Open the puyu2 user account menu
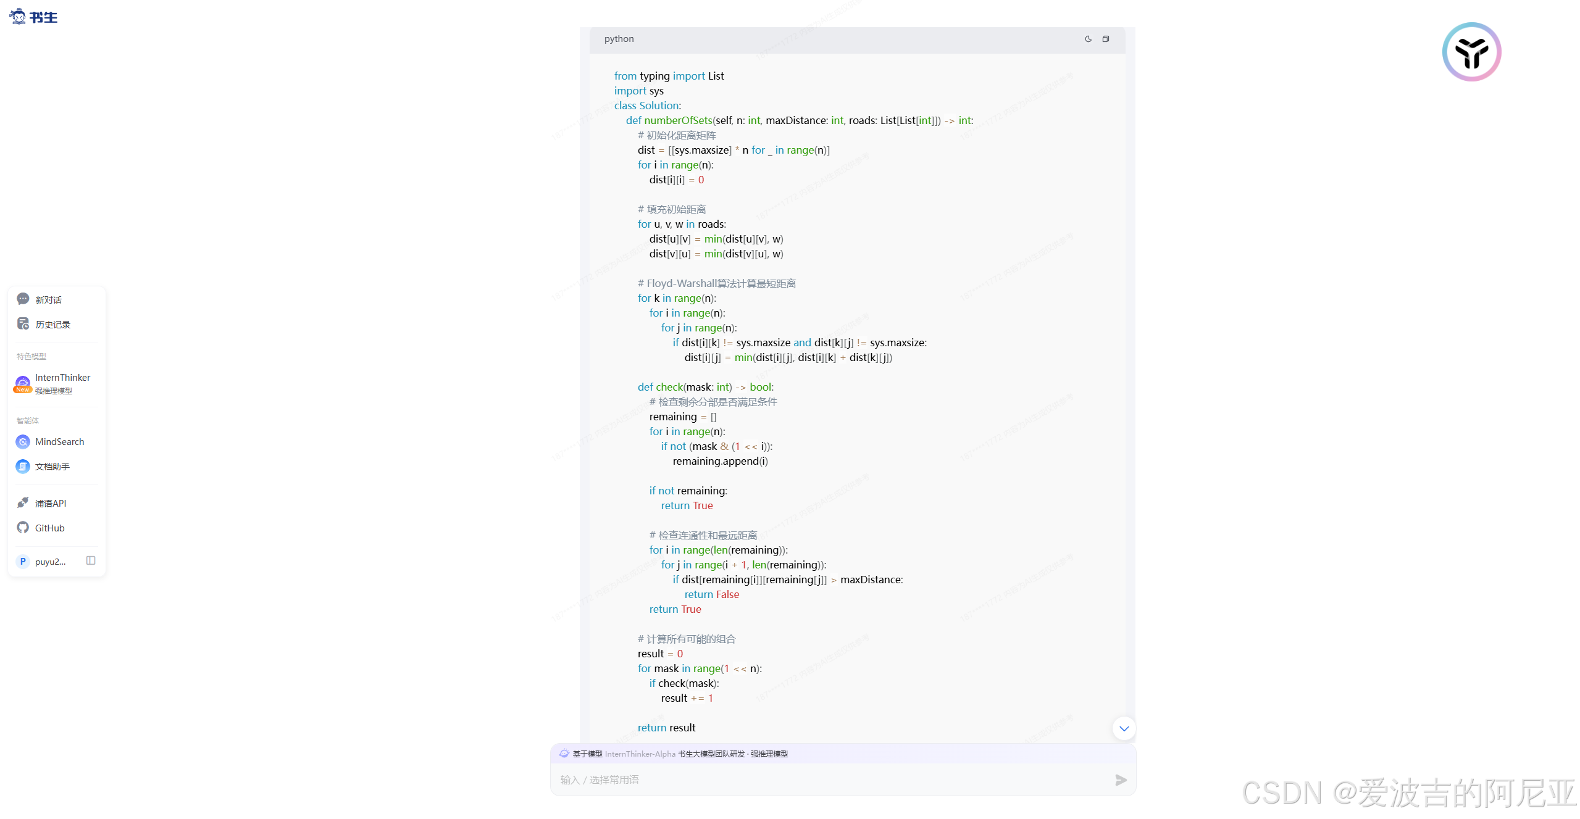Viewport: 1580px width, 819px height. point(50,562)
